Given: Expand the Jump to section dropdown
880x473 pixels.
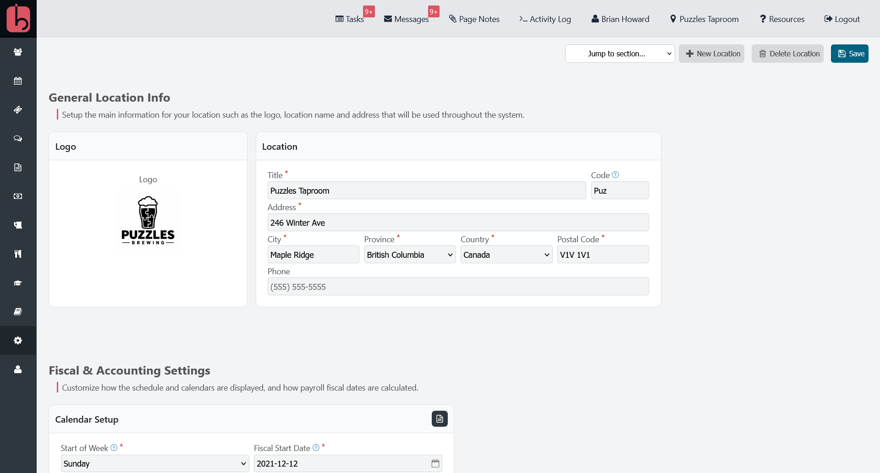Looking at the screenshot, I should 620,54.
